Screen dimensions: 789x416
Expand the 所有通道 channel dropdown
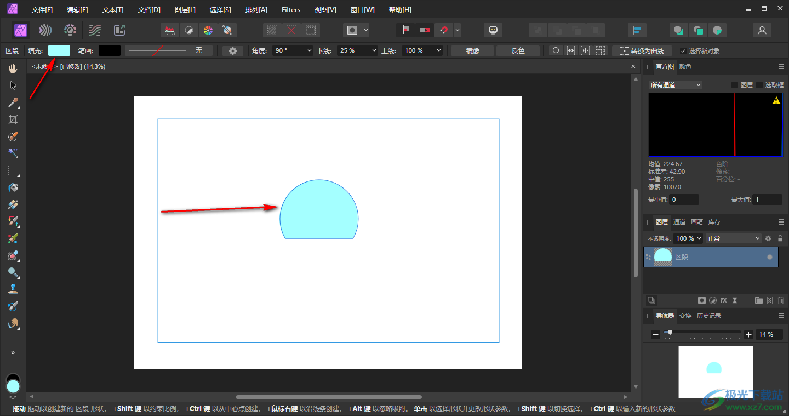pyautogui.click(x=675, y=85)
